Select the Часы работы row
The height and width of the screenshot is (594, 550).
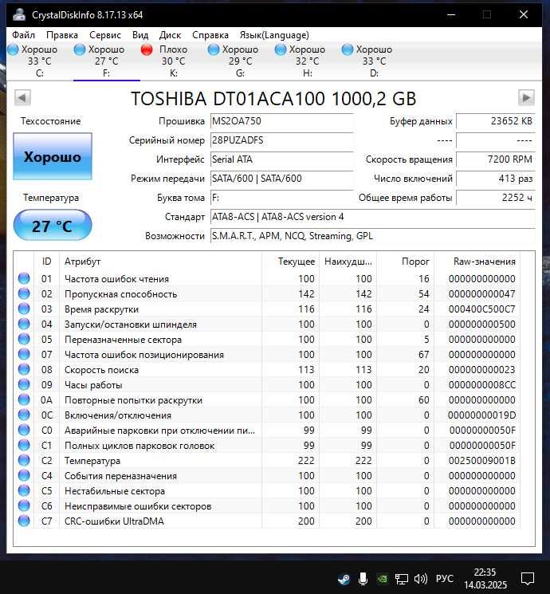tap(267, 384)
